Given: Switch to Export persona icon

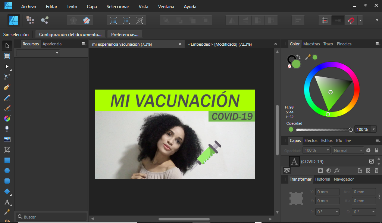Looking at the screenshot, I should pyautogui.click(x=45, y=20).
